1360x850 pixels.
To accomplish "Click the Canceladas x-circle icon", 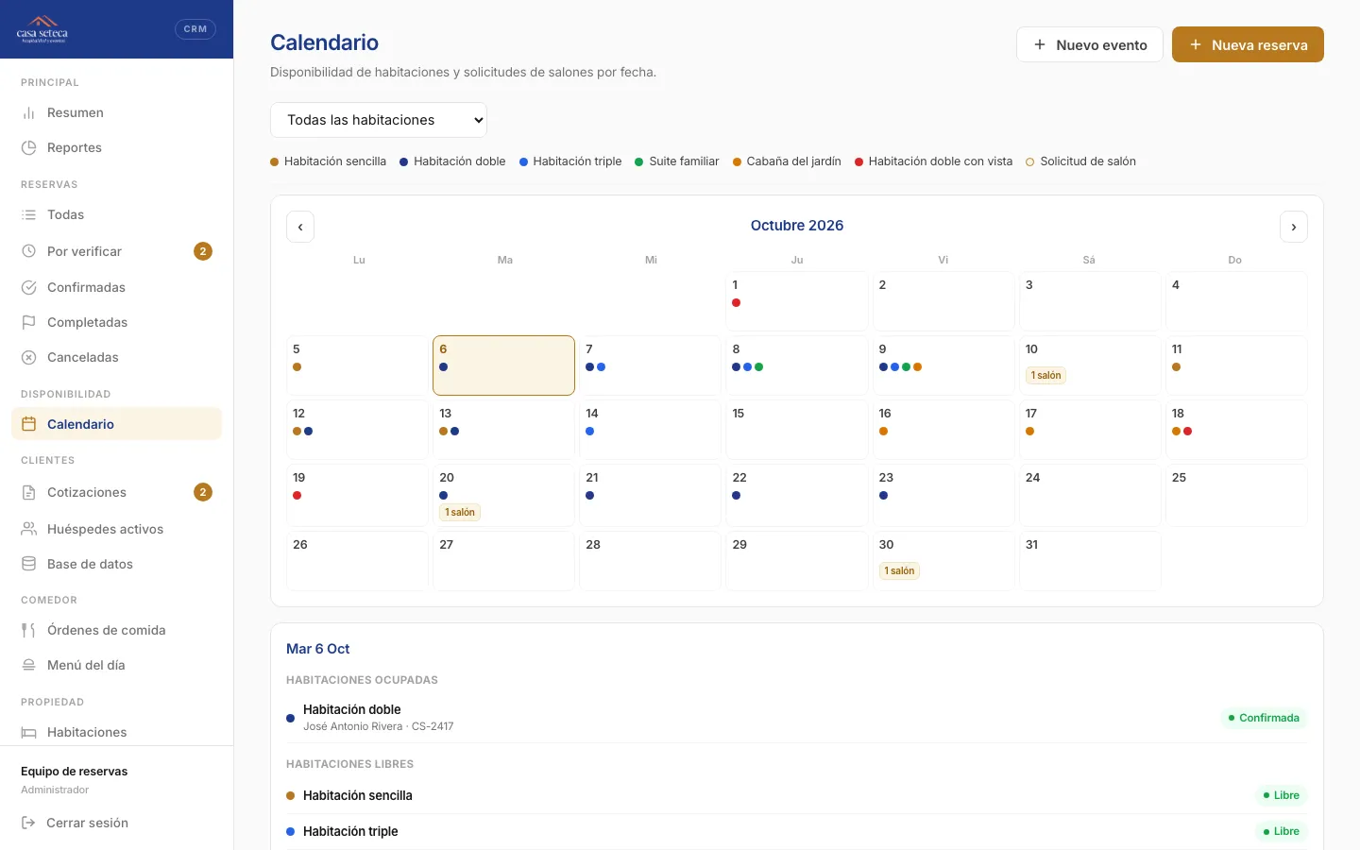I will (x=28, y=357).
